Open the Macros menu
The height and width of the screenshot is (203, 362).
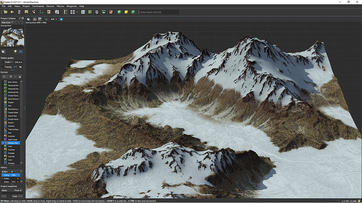tap(60, 6)
